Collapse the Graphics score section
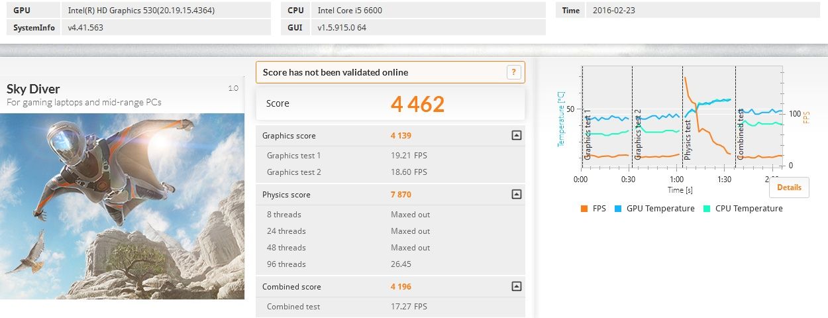Viewport: 828px width, 318px height. coord(517,135)
